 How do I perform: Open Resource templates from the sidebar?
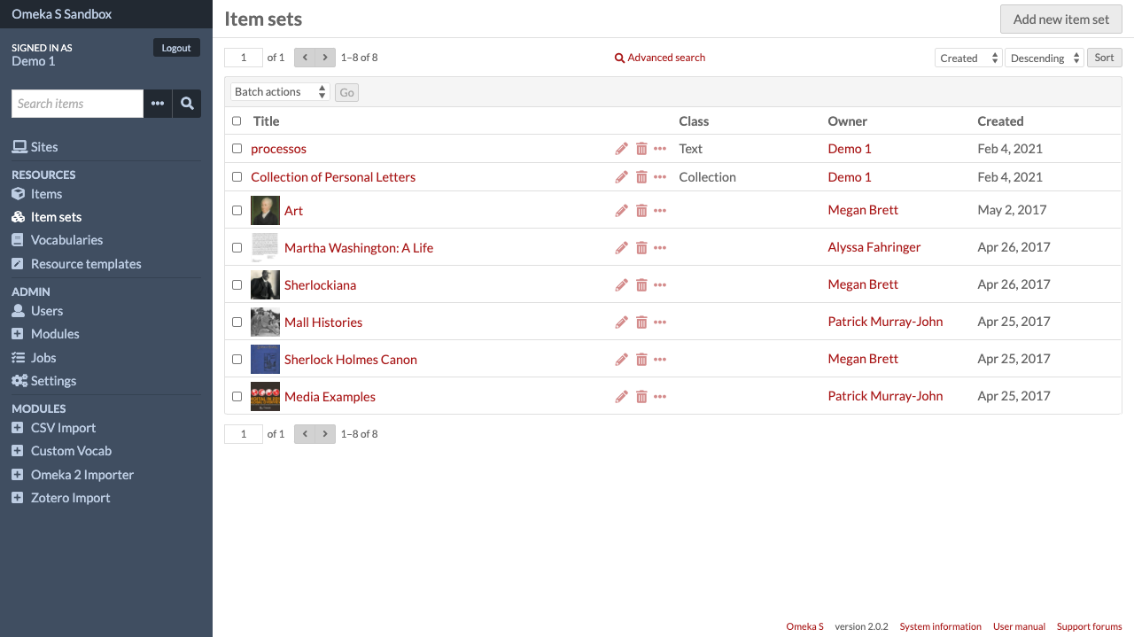tap(86, 264)
